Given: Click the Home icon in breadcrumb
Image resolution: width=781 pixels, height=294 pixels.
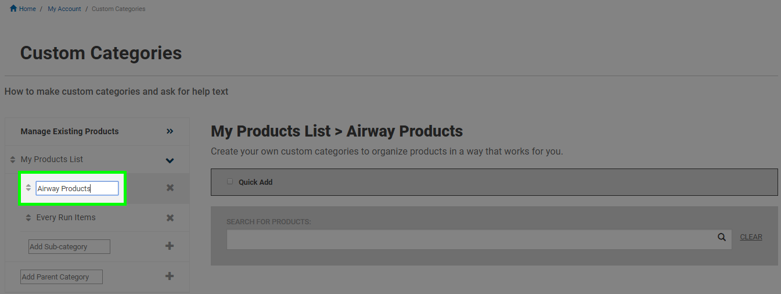Looking at the screenshot, I should (x=13, y=9).
